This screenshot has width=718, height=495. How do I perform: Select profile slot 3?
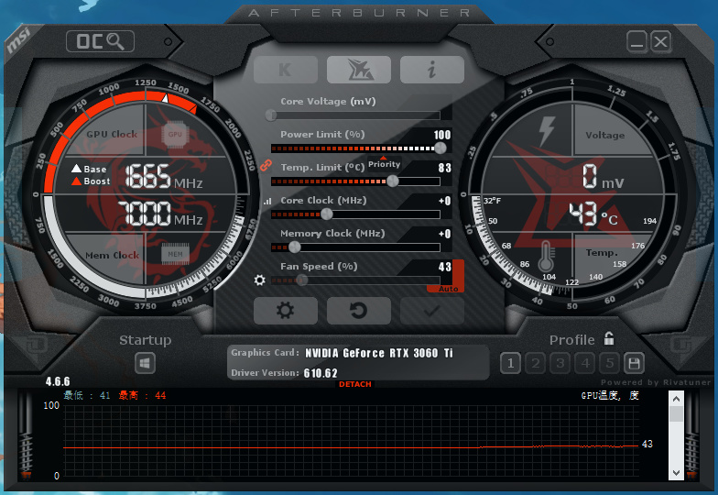(560, 363)
